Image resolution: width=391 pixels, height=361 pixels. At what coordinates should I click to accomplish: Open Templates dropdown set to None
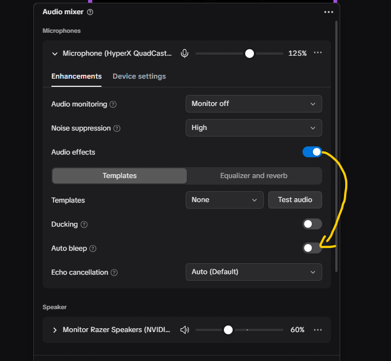coord(224,200)
